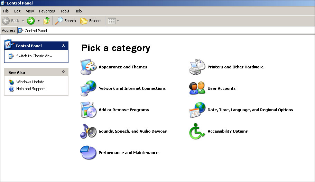Click the Printers and Other Hardware icon

(197, 67)
